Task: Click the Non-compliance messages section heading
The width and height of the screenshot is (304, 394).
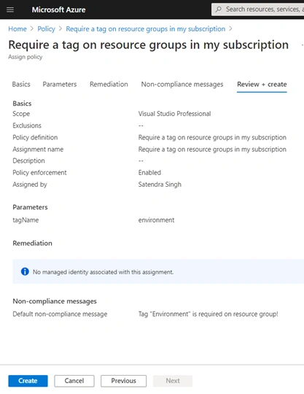Action: pos(55,301)
